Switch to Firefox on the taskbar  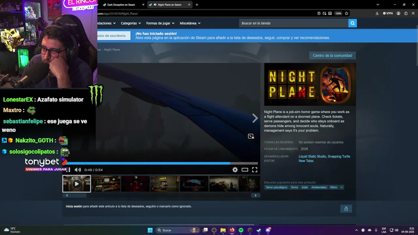pos(232,230)
